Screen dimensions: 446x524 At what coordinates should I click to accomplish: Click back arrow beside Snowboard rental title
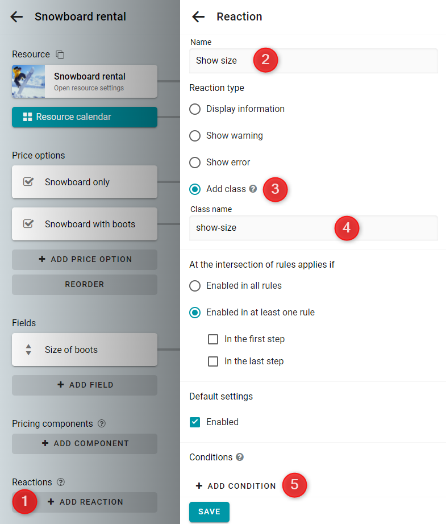(16, 16)
